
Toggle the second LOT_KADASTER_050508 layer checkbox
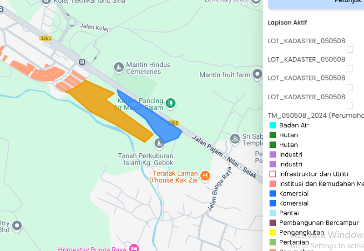point(350,68)
